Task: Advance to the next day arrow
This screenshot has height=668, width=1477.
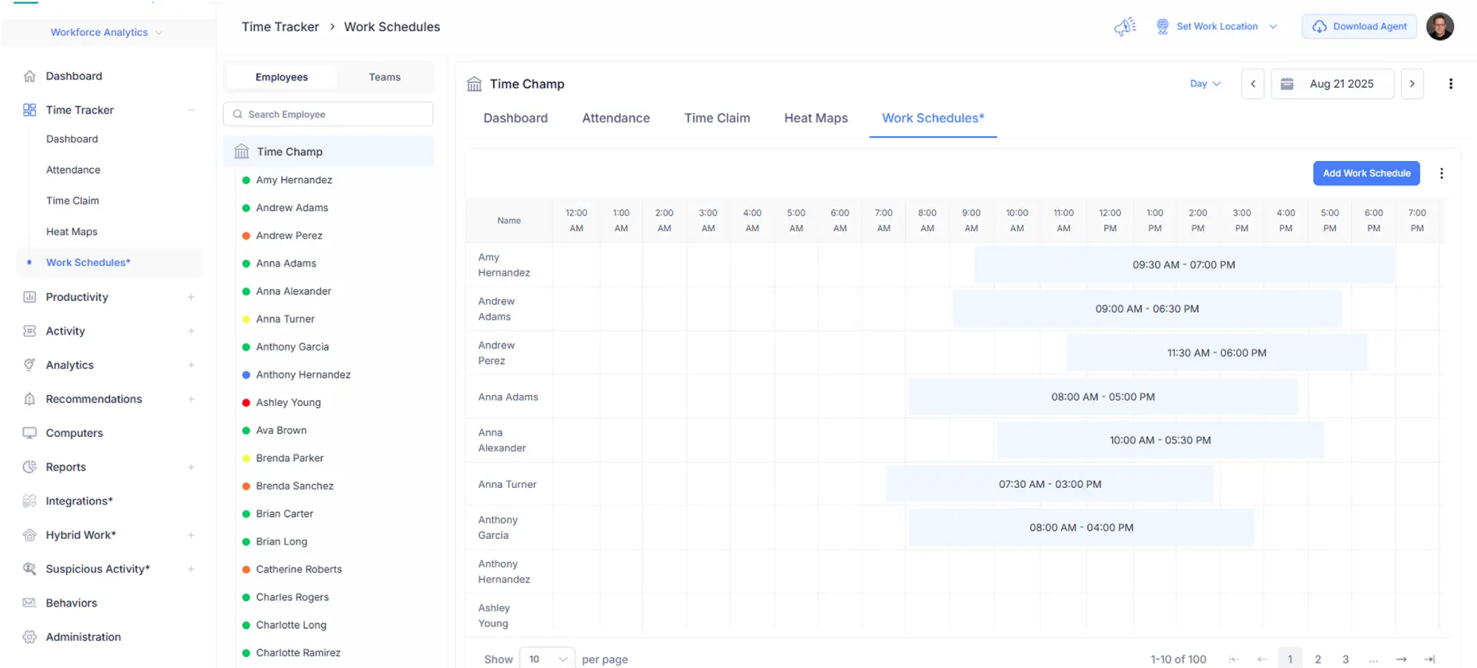Action: pos(1412,84)
